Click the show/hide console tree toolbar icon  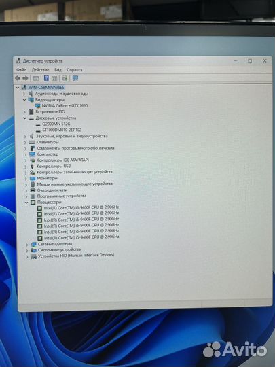point(36,78)
